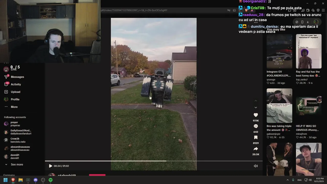The height and width of the screenshot is (184, 327).
Task: Expand hidden system tray icons
Action: 288,180
